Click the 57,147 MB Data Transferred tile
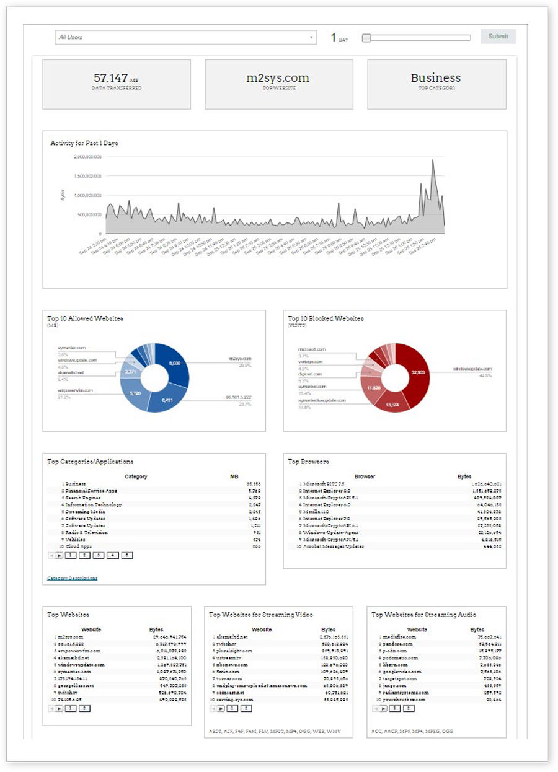Screen dimensions: 558x772 pos(117,84)
